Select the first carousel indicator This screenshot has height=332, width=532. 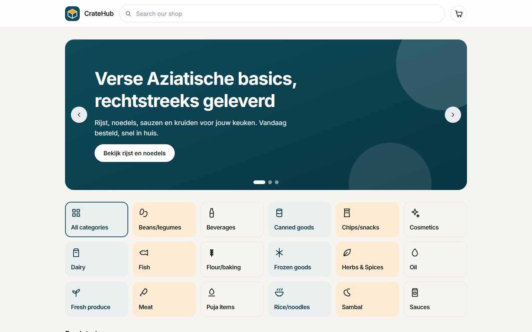point(259,182)
